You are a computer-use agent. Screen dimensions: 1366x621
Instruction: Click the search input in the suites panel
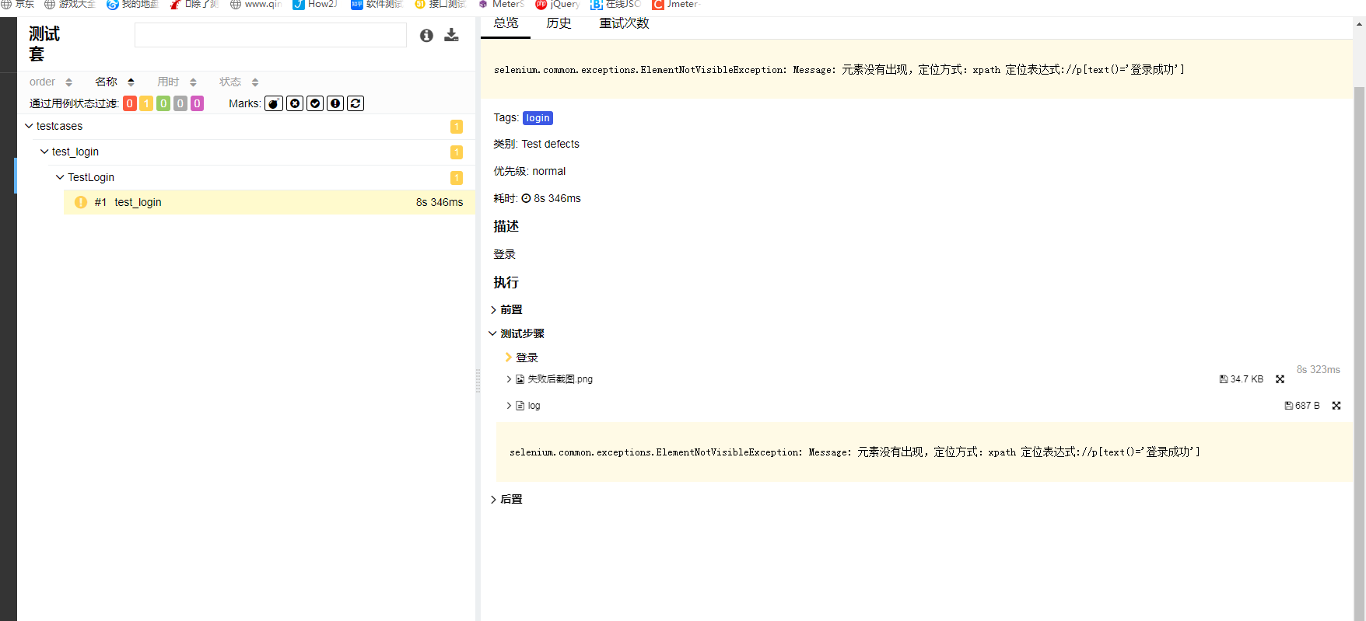tap(271, 35)
